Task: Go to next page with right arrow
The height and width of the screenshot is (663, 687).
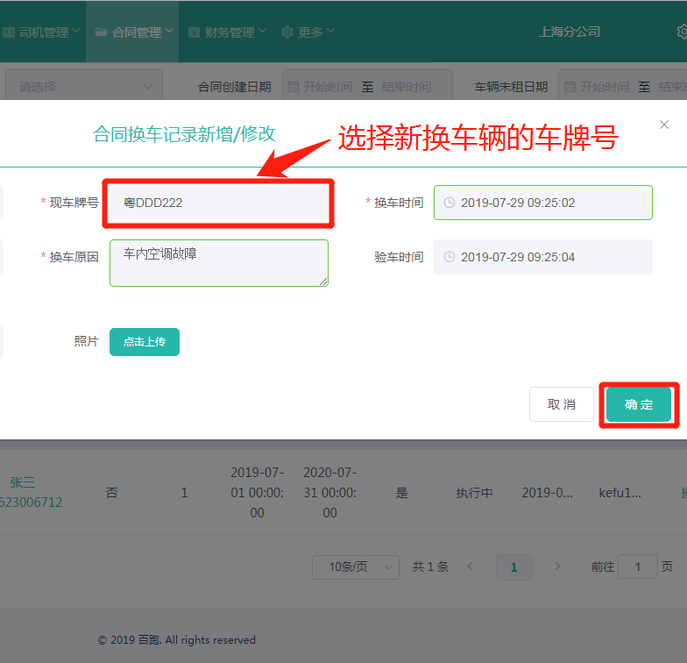Action: (x=557, y=567)
